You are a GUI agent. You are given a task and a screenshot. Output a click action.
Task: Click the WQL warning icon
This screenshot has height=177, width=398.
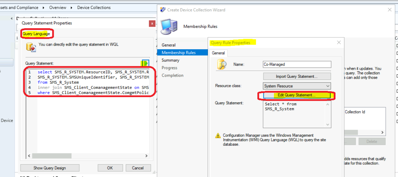click(x=218, y=136)
